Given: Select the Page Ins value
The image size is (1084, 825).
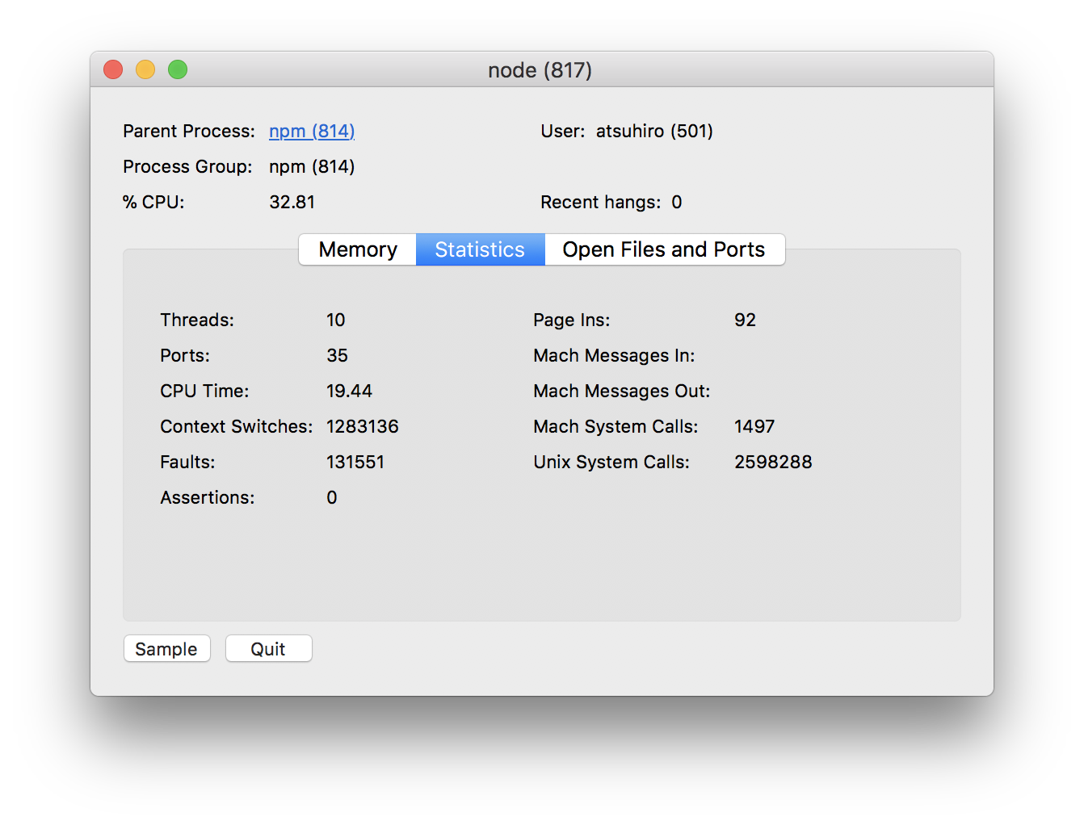Looking at the screenshot, I should (x=745, y=320).
